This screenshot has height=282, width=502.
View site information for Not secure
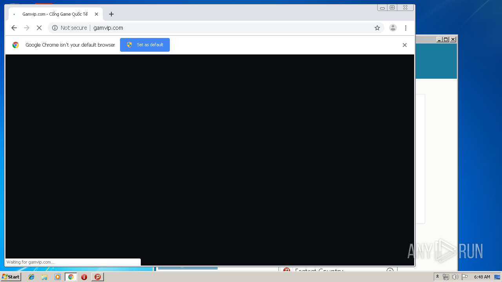coord(69,28)
